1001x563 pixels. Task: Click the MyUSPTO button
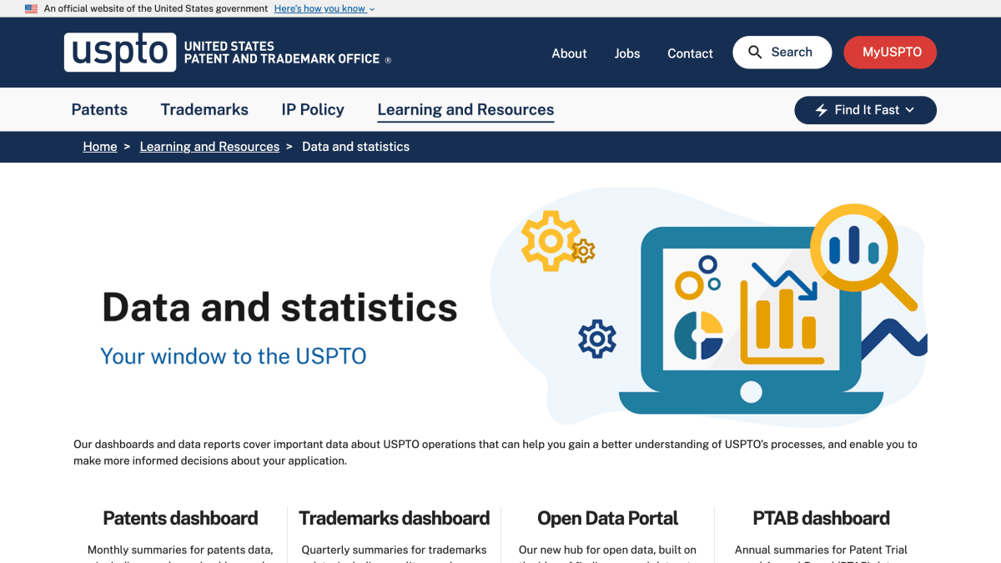[x=890, y=52]
